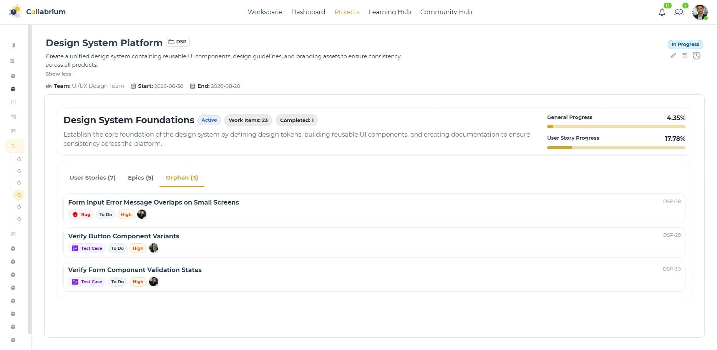The width and height of the screenshot is (717, 350).
Task: Click the pin icon in sidebar
Action: (14, 46)
